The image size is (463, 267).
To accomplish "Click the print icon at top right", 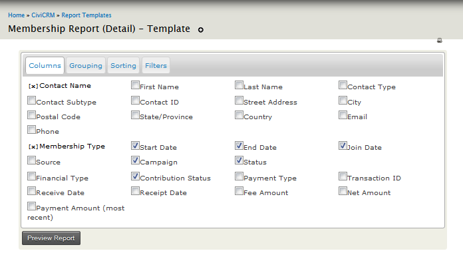I will [440, 41].
